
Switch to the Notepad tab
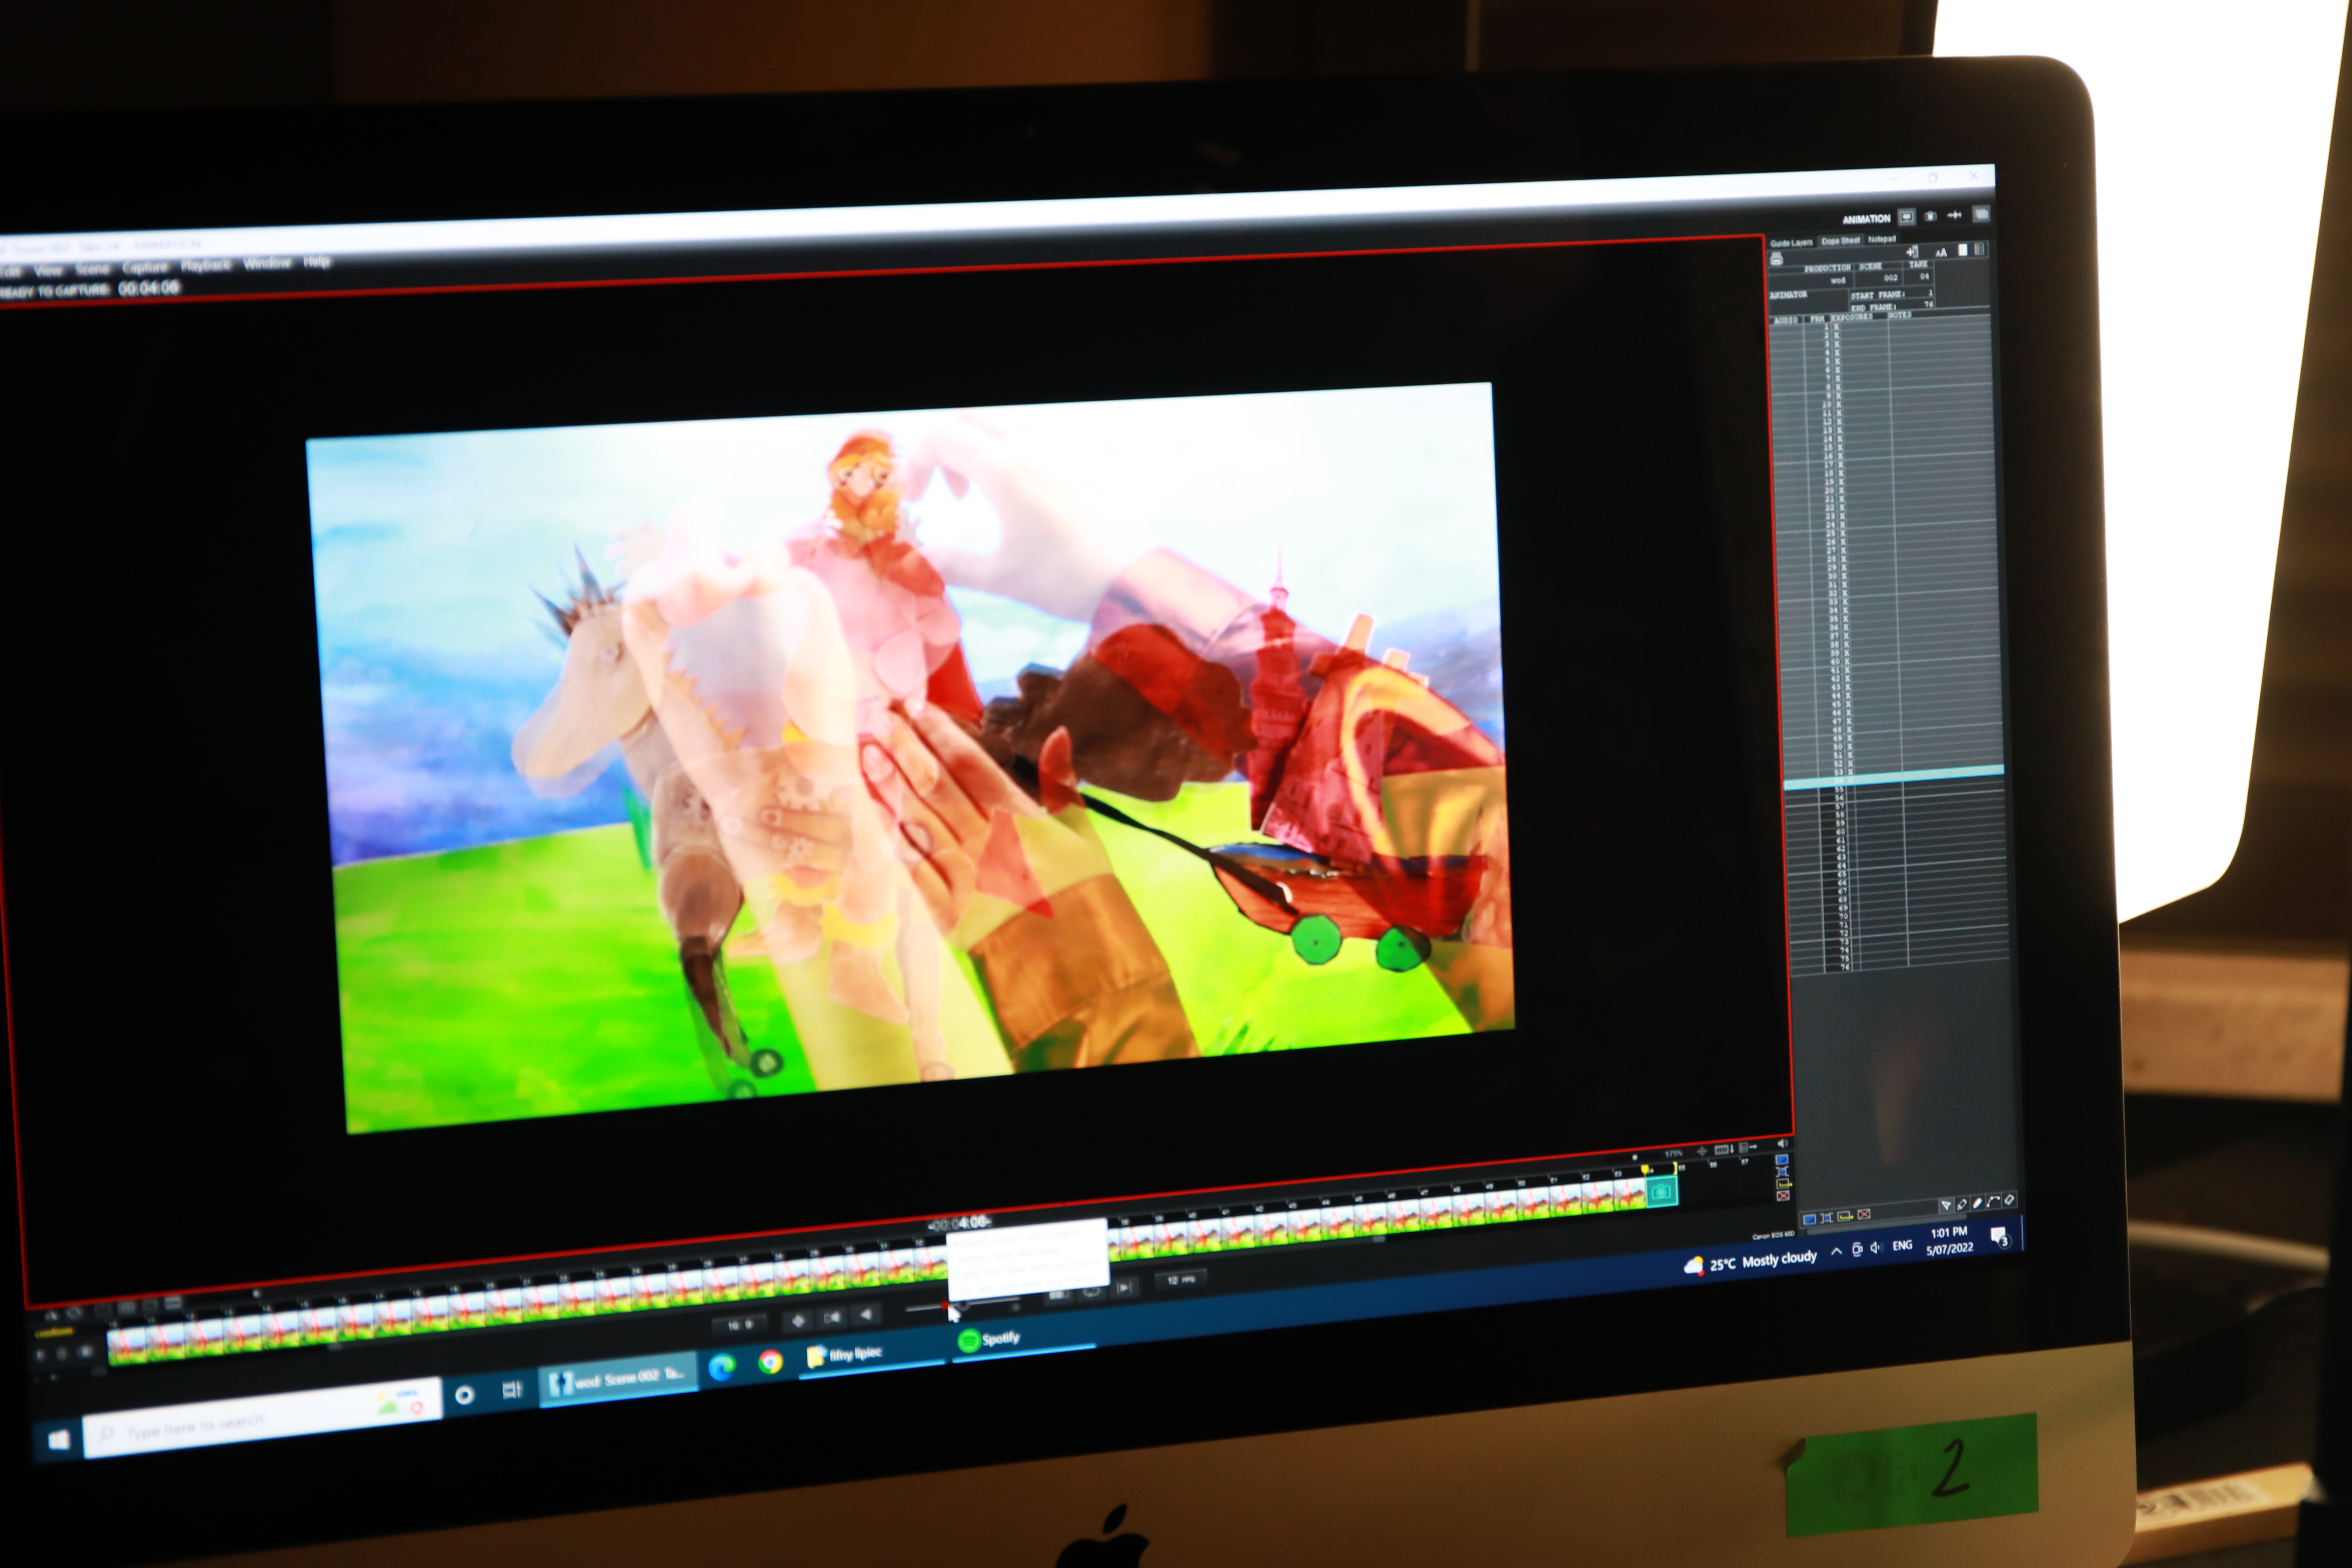[x=1882, y=239]
